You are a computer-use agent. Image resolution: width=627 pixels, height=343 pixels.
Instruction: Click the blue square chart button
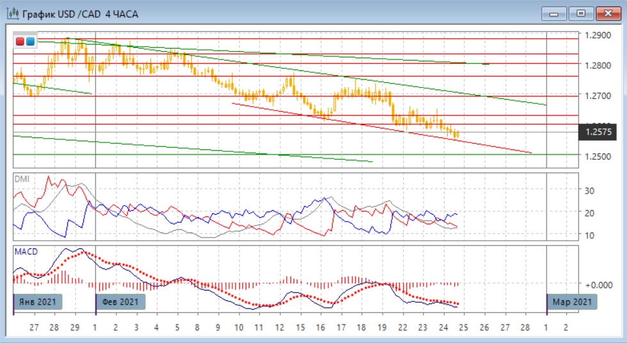tap(30, 42)
